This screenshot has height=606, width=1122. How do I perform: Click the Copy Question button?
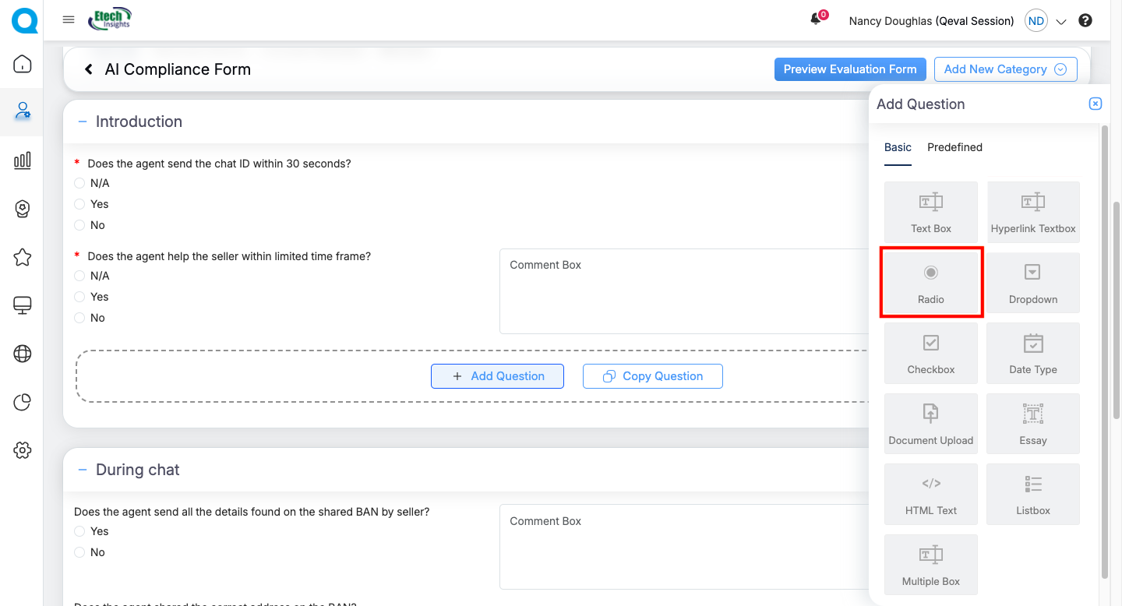652,376
